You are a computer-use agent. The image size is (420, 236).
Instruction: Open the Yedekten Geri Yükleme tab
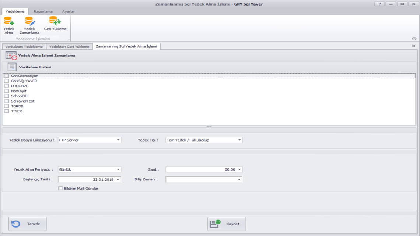click(x=69, y=47)
